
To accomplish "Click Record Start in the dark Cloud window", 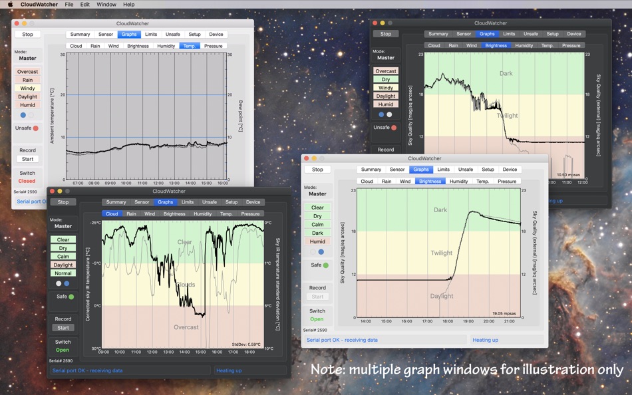I will point(63,328).
